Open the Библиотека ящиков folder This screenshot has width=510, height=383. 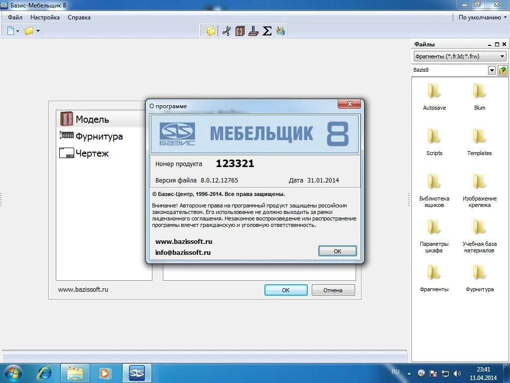(x=434, y=191)
